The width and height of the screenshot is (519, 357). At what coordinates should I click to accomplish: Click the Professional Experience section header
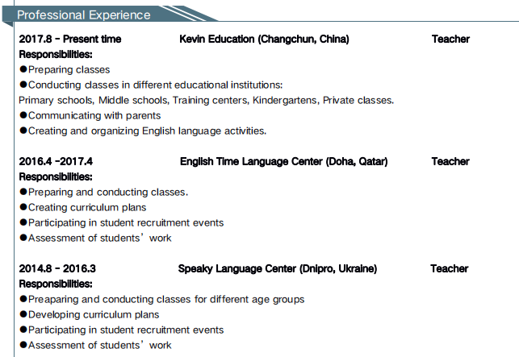[84, 15]
